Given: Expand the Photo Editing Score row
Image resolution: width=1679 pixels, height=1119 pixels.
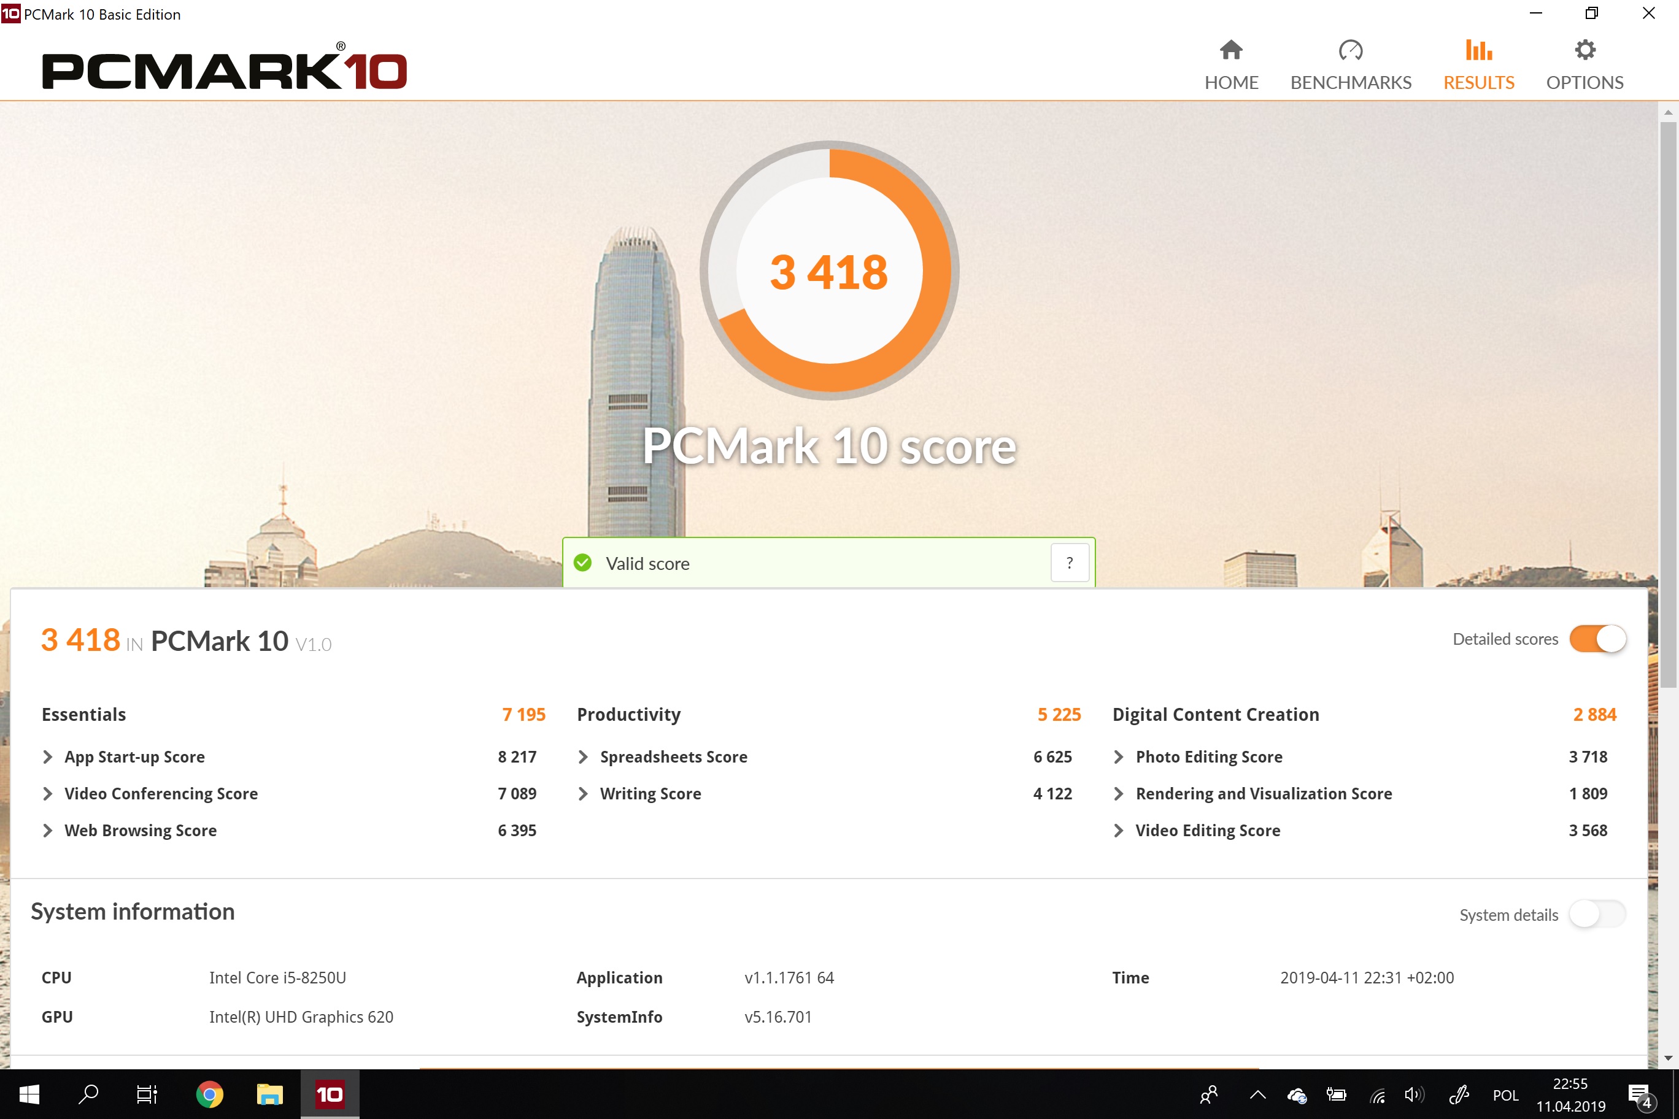Looking at the screenshot, I should [1119, 756].
